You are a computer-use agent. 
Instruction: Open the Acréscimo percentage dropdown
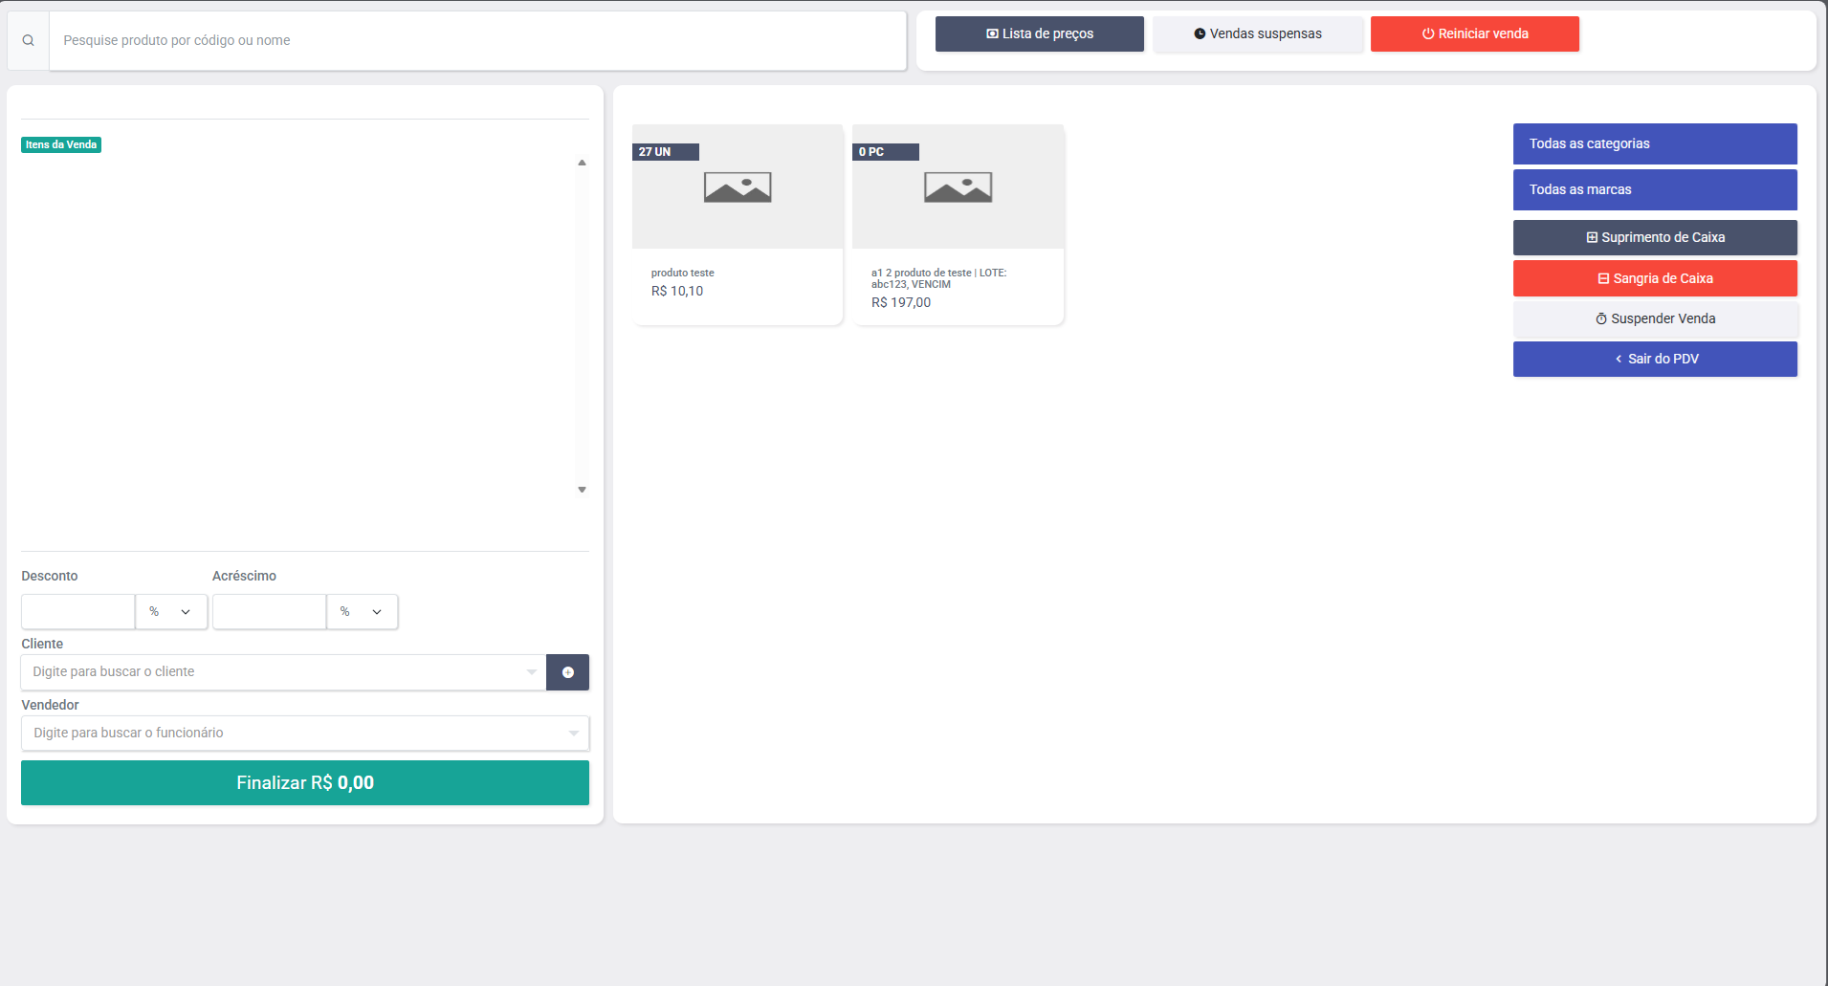click(363, 611)
